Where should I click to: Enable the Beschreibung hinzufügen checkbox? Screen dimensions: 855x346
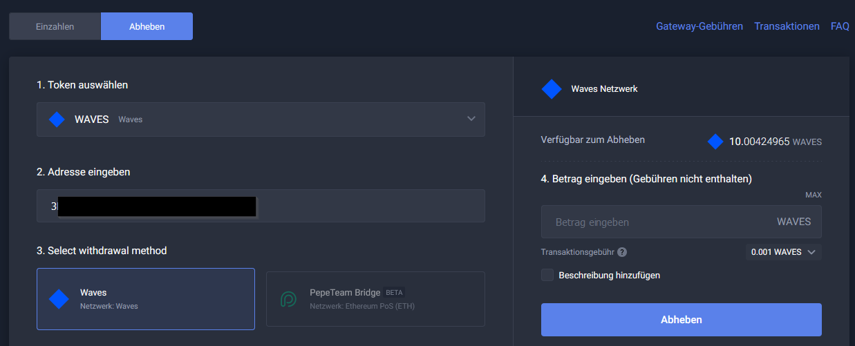[x=547, y=275]
